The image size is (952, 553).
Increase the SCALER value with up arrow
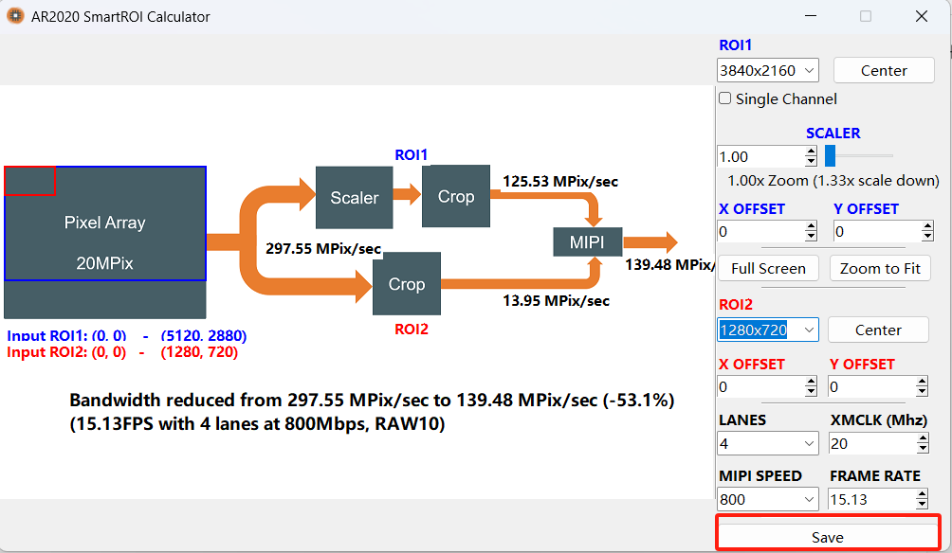[x=811, y=152]
